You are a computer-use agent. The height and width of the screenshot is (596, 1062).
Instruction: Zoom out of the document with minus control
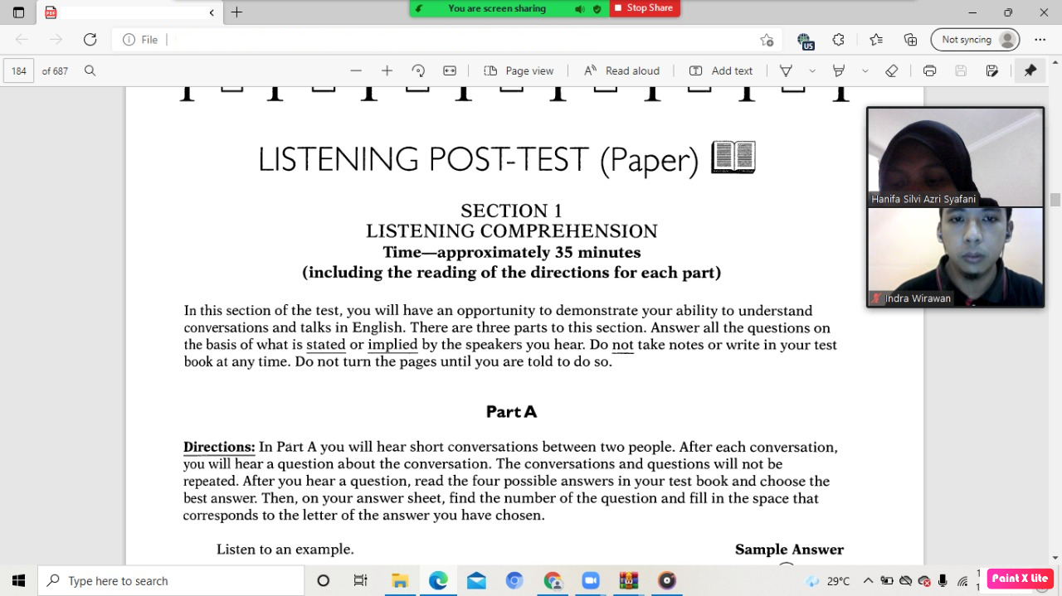357,70
